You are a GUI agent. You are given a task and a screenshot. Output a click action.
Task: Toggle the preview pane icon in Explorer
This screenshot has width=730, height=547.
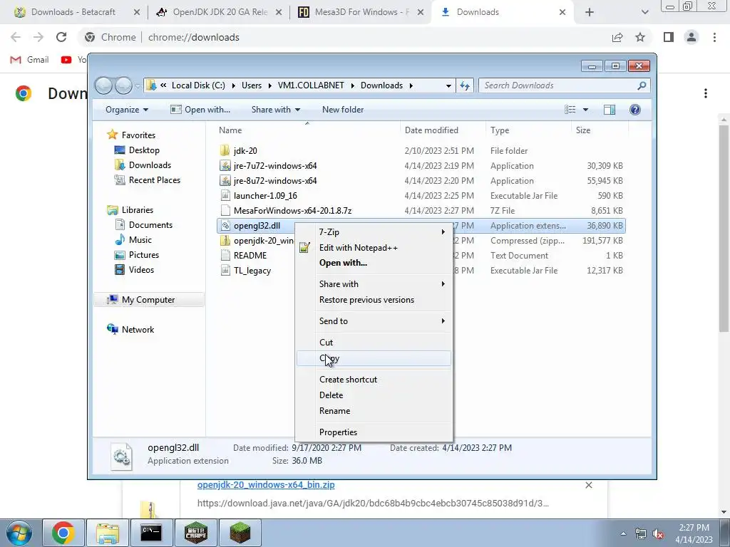609,109
